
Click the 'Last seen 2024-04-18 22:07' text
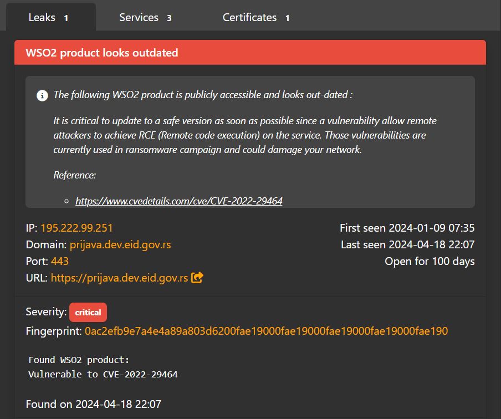(x=408, y=244)
